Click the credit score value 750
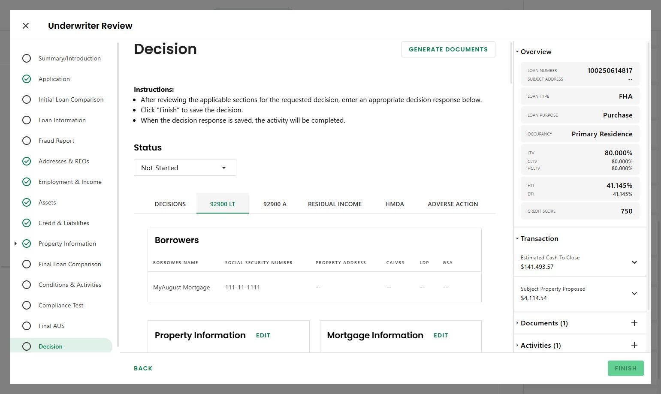The height and width of the screenshot is (394, 661). [626, 211]
